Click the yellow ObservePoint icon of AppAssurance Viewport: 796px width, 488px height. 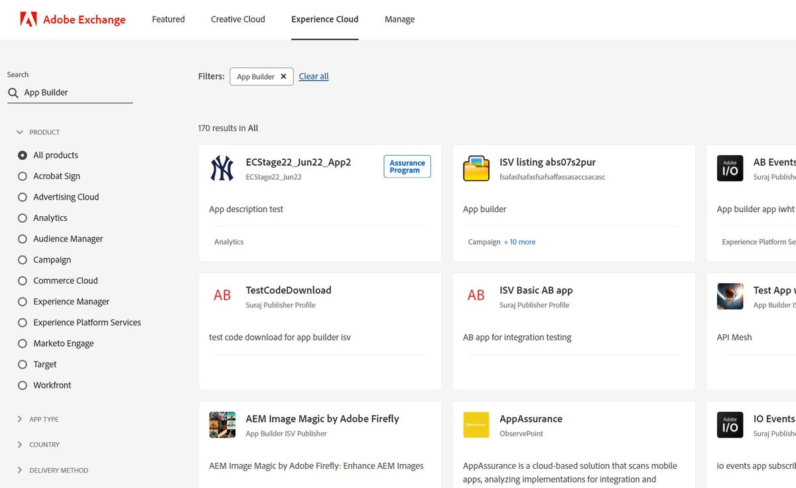(x=476, y=425)
